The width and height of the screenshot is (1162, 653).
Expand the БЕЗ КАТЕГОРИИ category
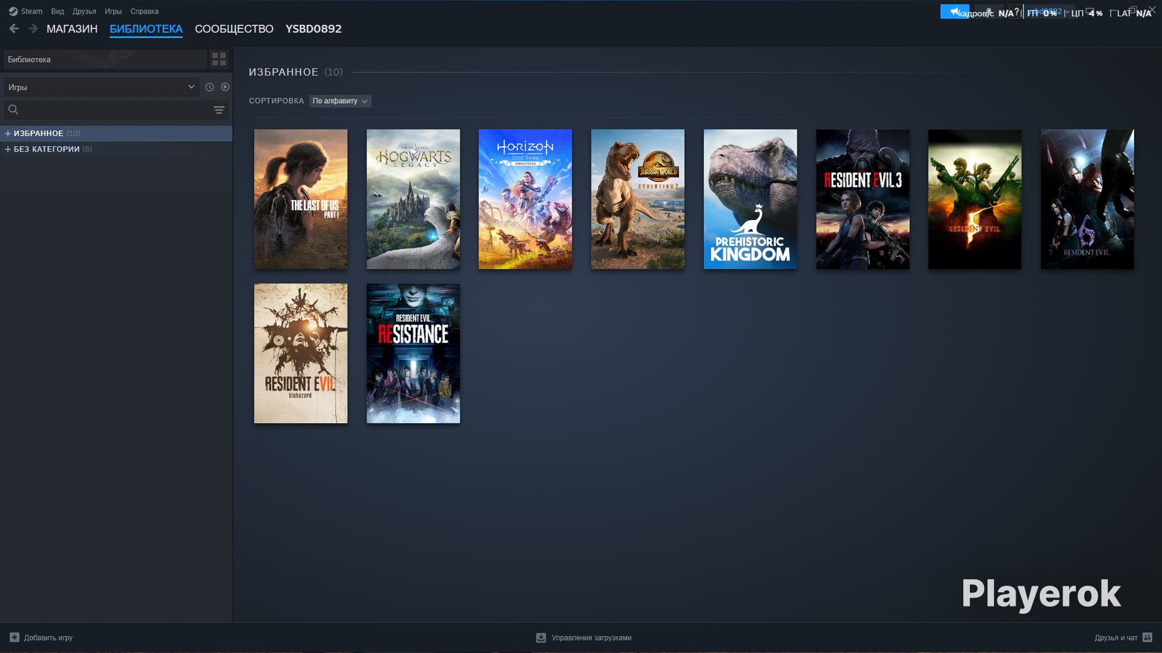(8, 149)
